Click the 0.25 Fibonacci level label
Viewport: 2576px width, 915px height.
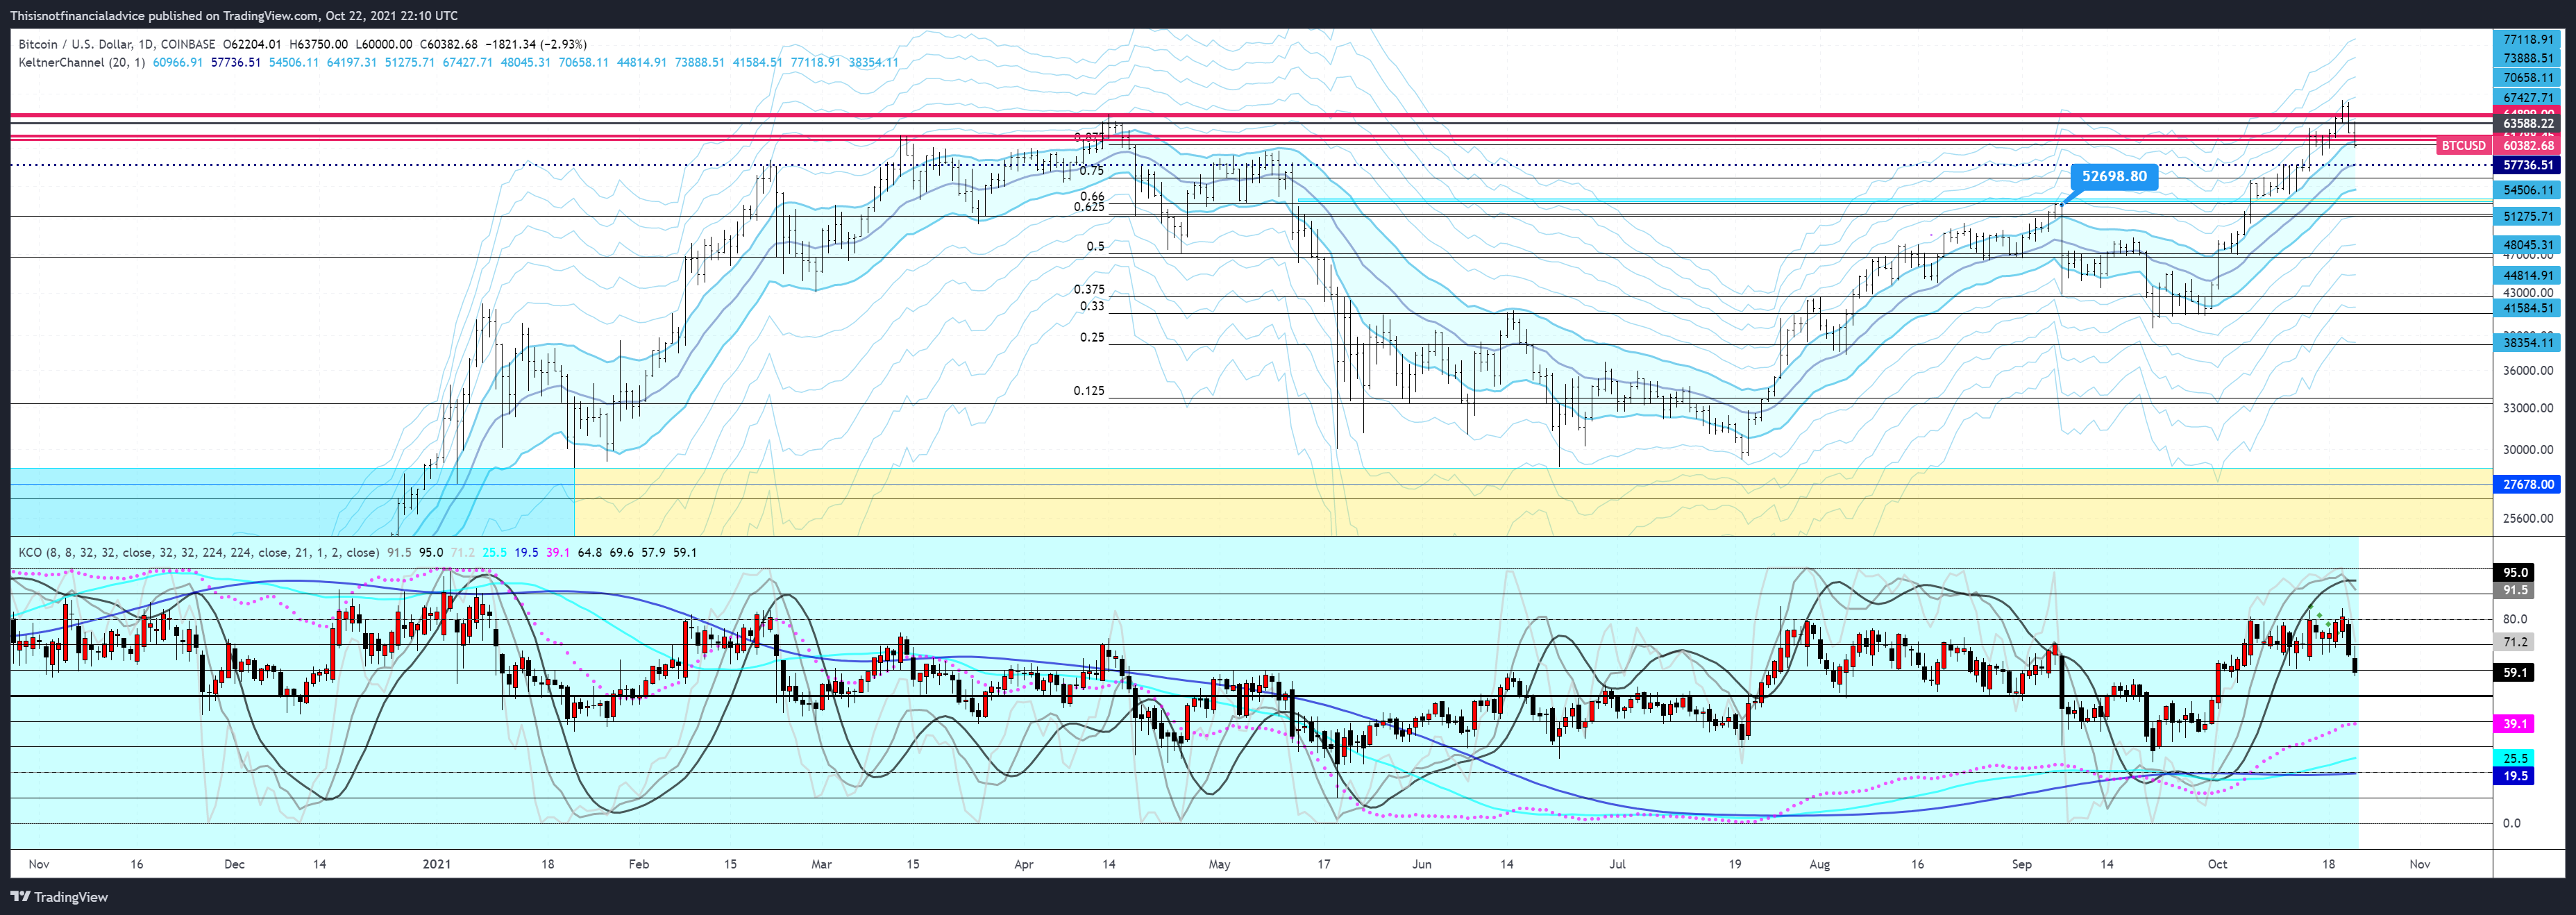pyautogui.click(x=1092, y=338)
